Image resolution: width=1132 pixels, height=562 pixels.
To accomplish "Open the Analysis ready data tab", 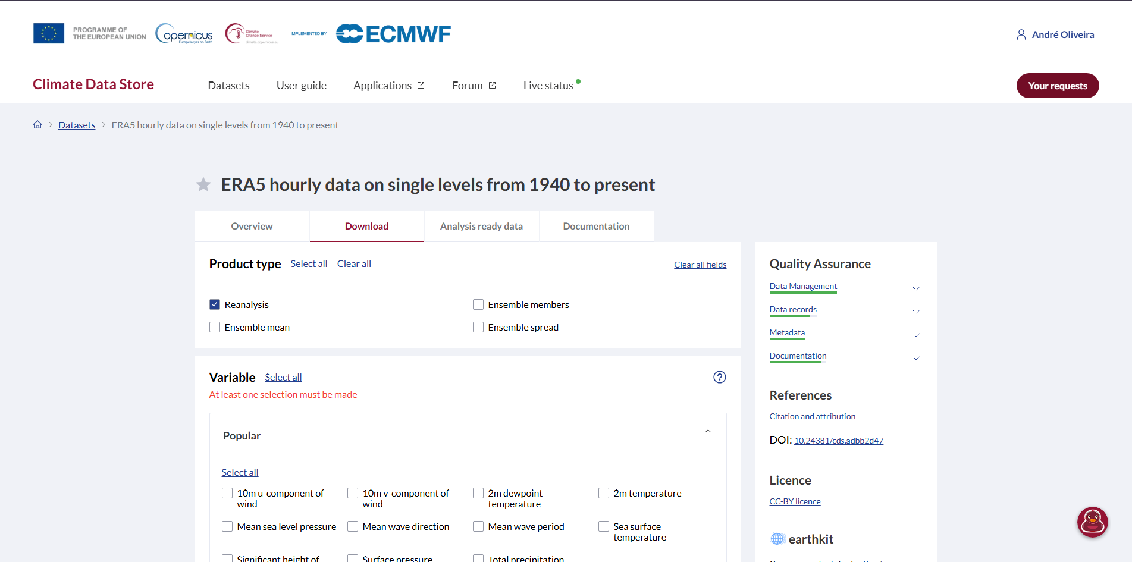I will pyautogui.click(x=482, y=226).
